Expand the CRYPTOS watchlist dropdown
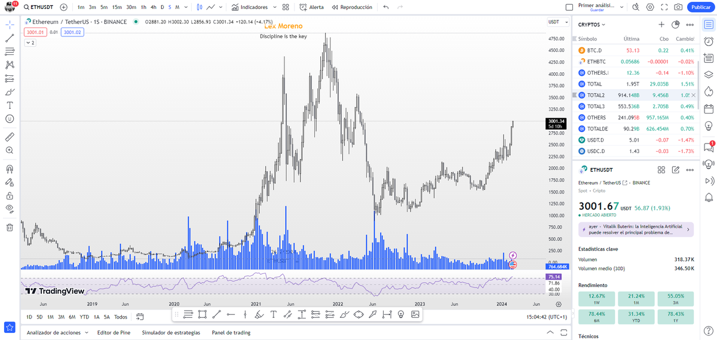Viewport: 717px width, 340px height. [x=592, y=24]
